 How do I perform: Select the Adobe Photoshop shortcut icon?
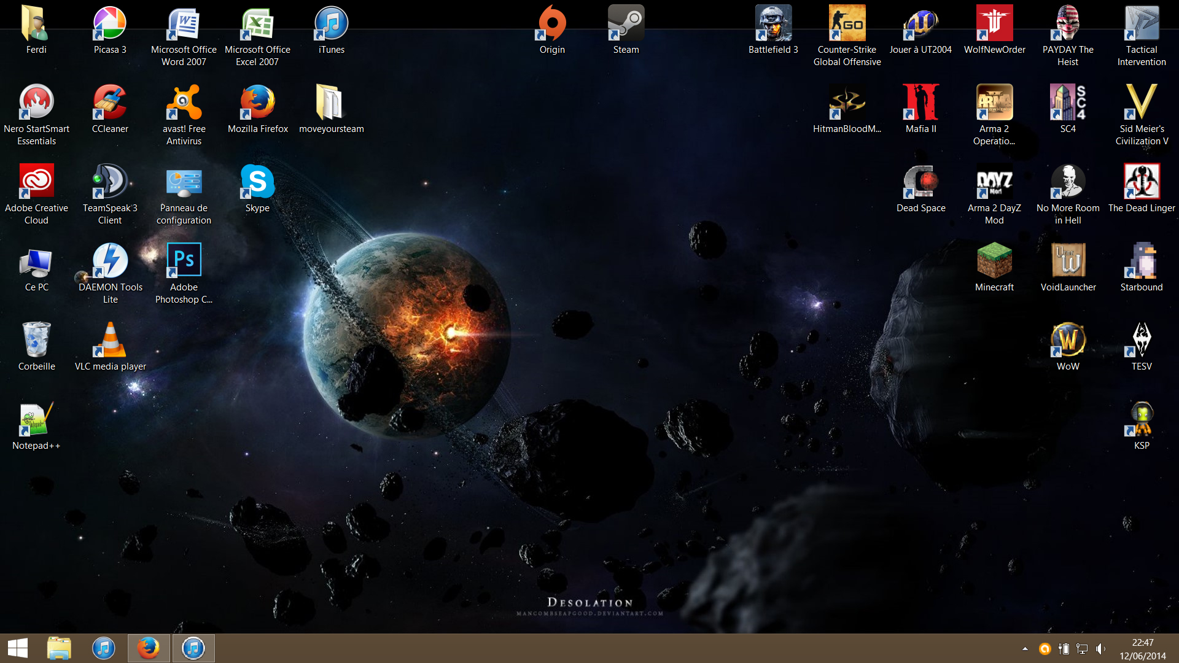[x=184, y=260]
